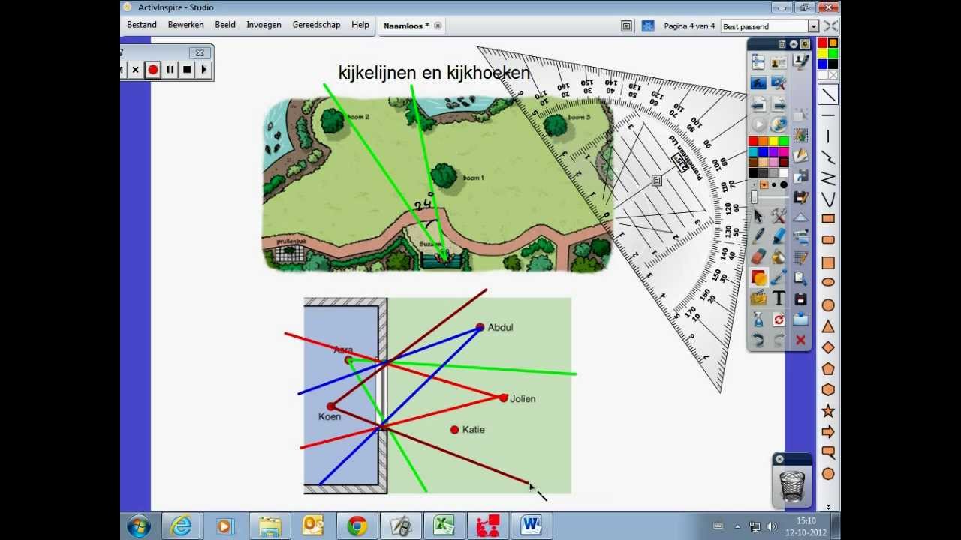
Task: Click the 'kijkelijnen en kijkhoeken' title text
Action: pos(434,73)
